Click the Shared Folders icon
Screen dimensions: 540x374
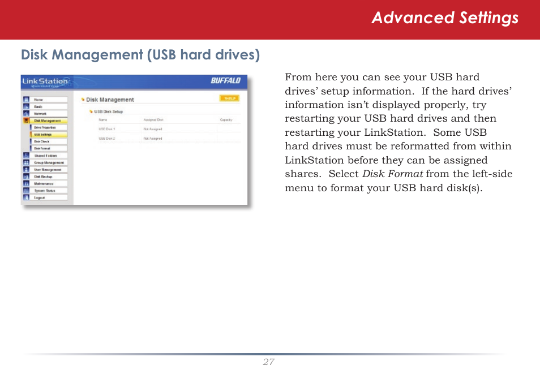click(x=26, y=156)
